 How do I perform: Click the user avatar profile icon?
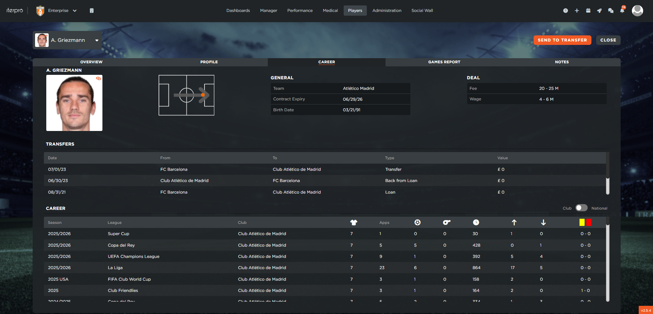click(637, 11)
